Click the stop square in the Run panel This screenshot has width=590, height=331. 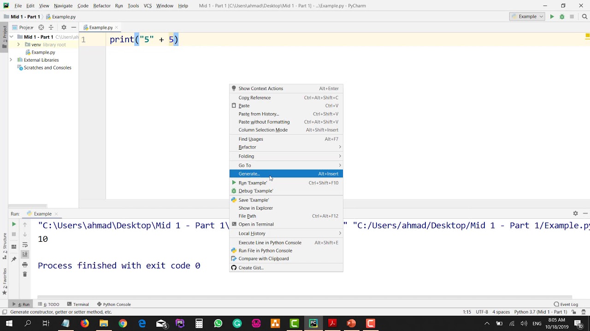click(x=14, y=234)
